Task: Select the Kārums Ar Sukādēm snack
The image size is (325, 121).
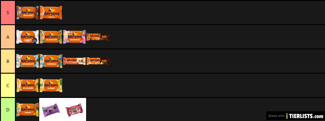Action: click(x=28, y=85)
